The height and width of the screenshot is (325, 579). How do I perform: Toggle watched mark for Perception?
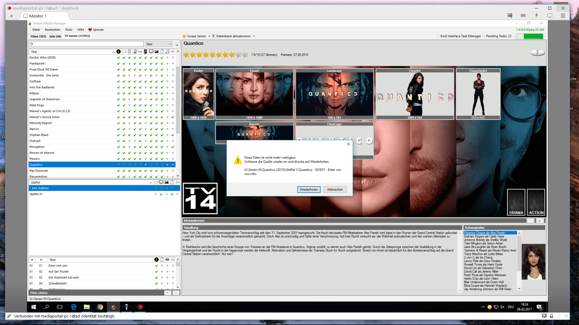173,147
